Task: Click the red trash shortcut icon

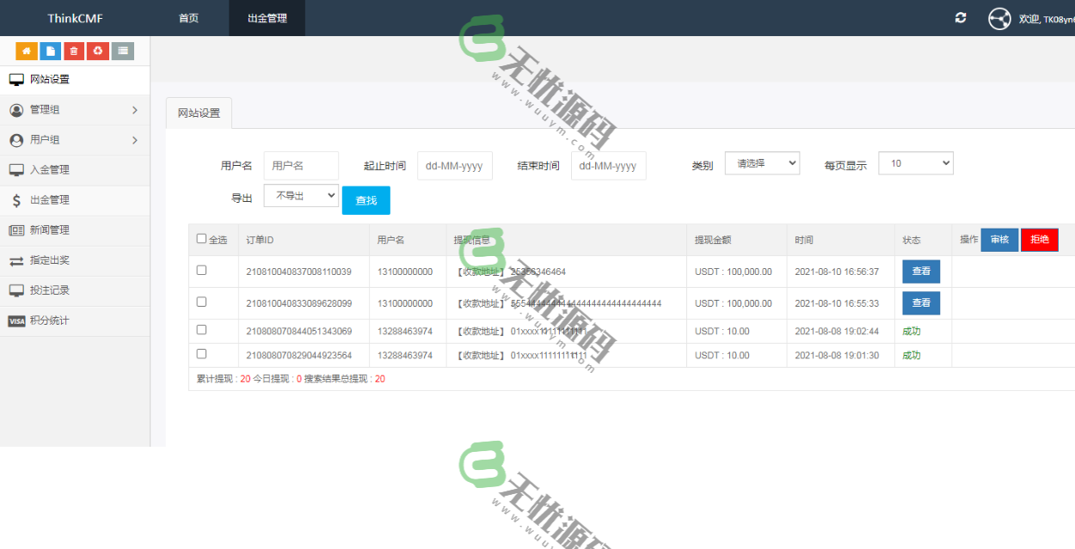Action: coord(74,51)
